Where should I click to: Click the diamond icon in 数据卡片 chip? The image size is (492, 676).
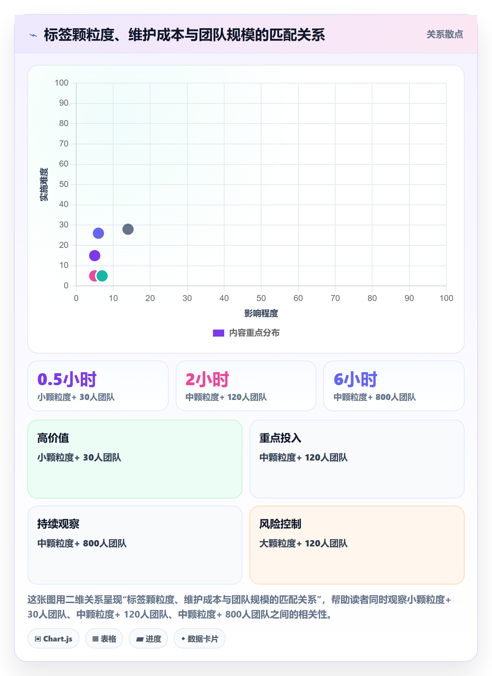click(183, 639)
